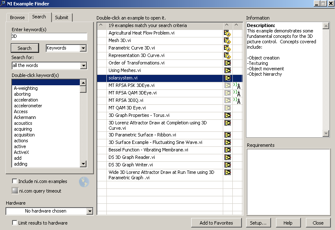
Task: Enable Include ni.com examples checkbox
Action: point(15,181)
